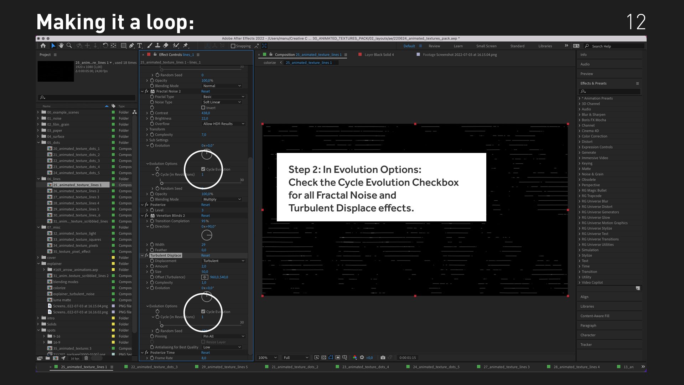The image size is (684, 385).
Task: Click Reset for the Posterize effect
Action: (x=206, y=205)
